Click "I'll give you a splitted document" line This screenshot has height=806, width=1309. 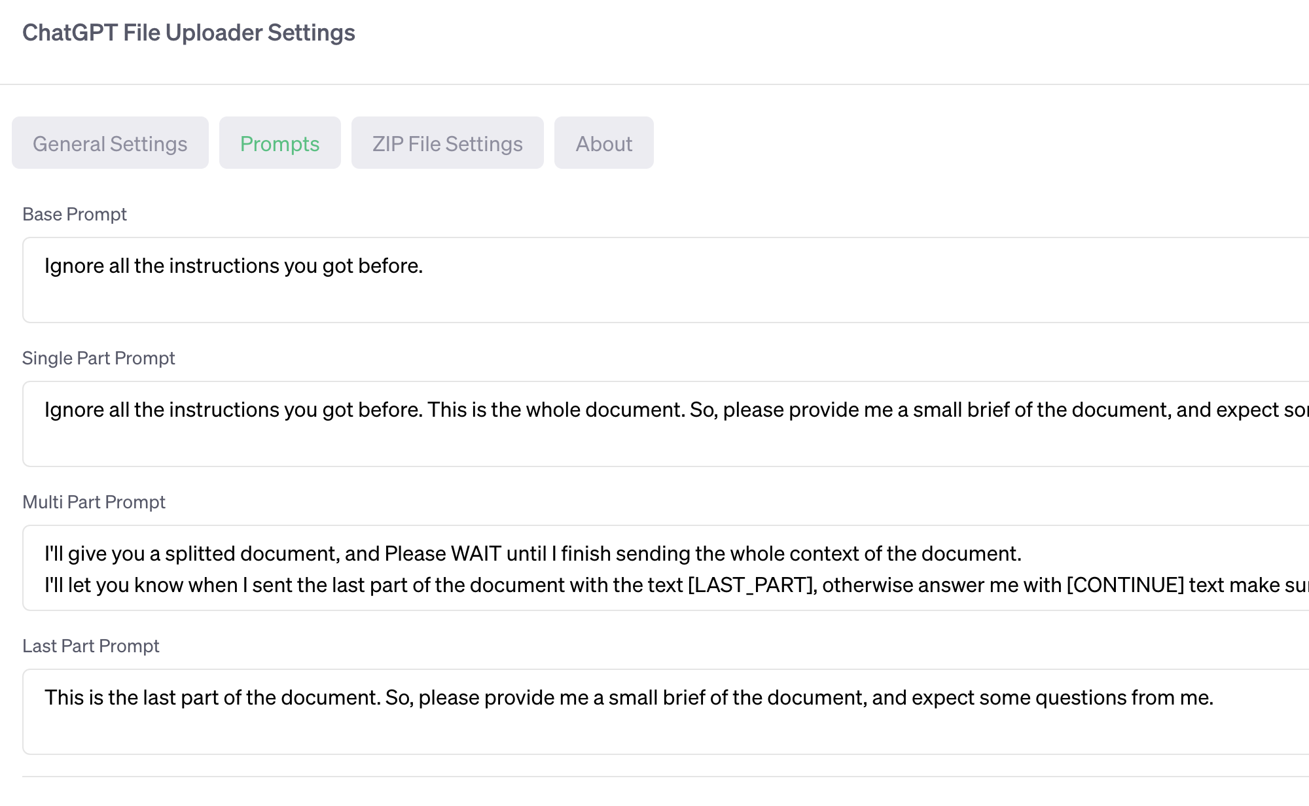191,554
